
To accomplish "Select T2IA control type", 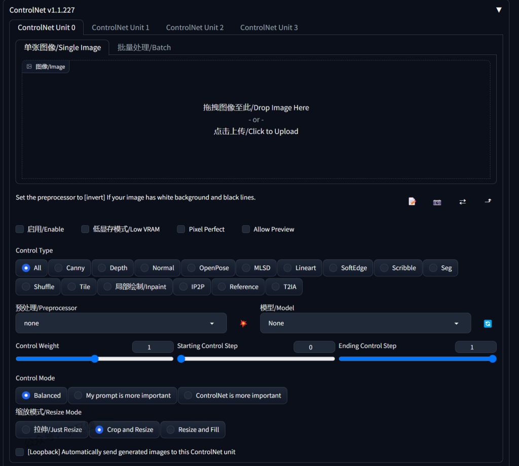I will [x=284, y=287].
